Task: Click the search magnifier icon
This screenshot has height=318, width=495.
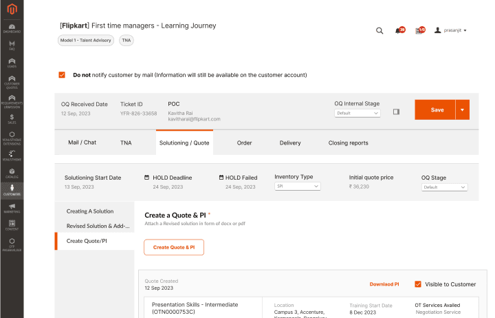Action: point(379,31)
